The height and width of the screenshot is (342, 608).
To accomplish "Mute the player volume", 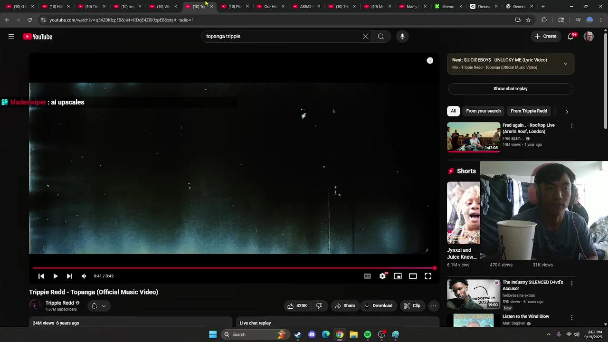I will pyautogui.click(x=84, y=276).
